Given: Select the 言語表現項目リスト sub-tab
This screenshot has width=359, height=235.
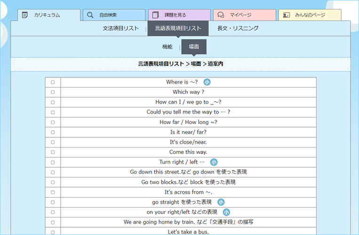Looking at the screenshot, I should [178, 28].
